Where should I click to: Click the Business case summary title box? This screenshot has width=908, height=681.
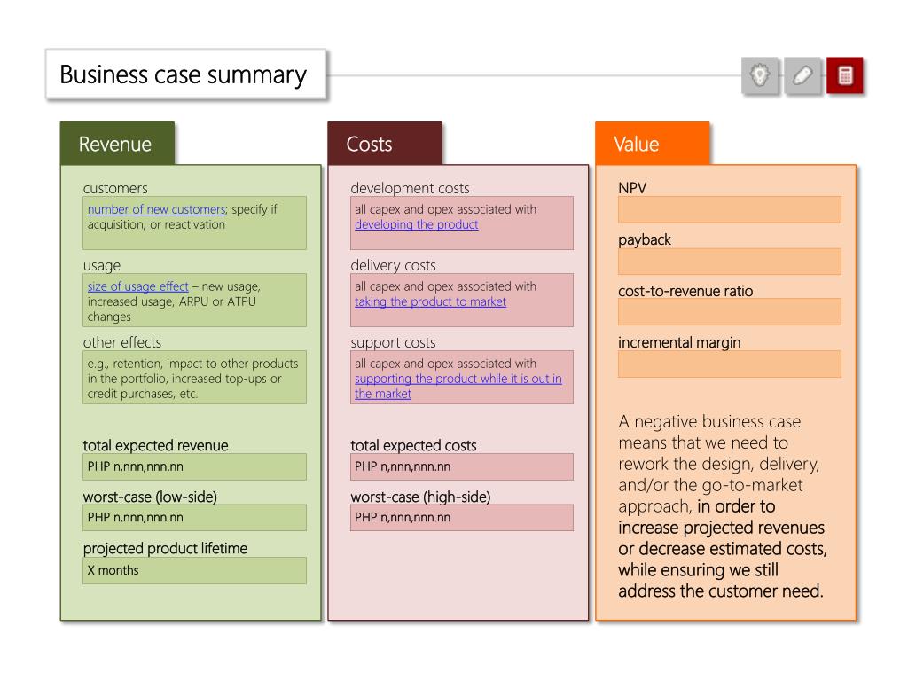pos(186,74)
